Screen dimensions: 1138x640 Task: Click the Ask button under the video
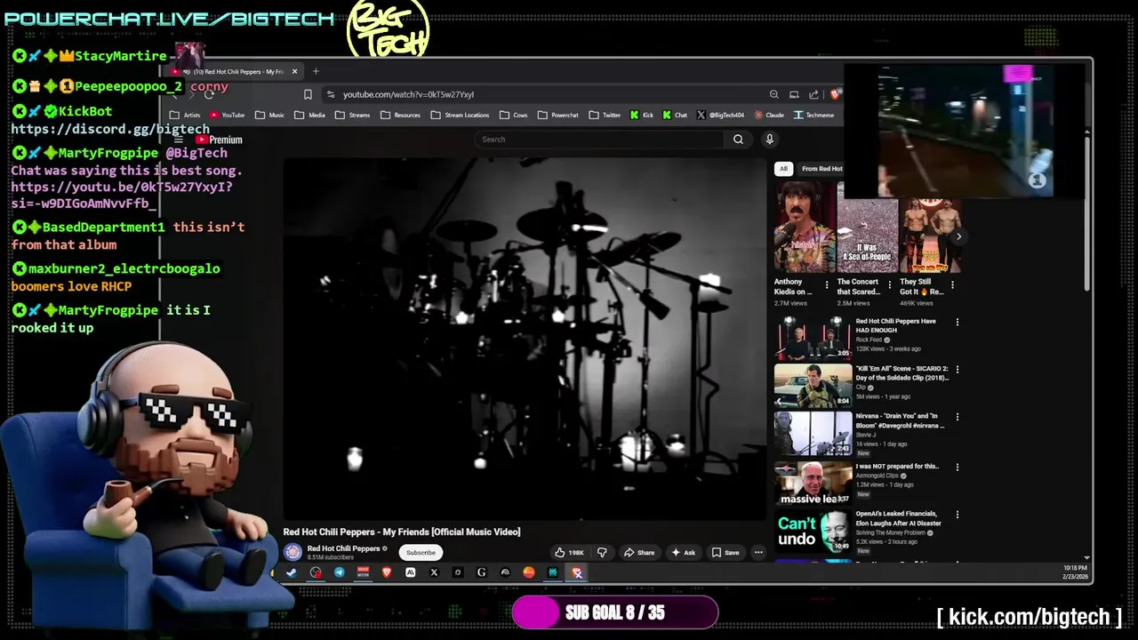pyautogui.click(x=684, y=553)
